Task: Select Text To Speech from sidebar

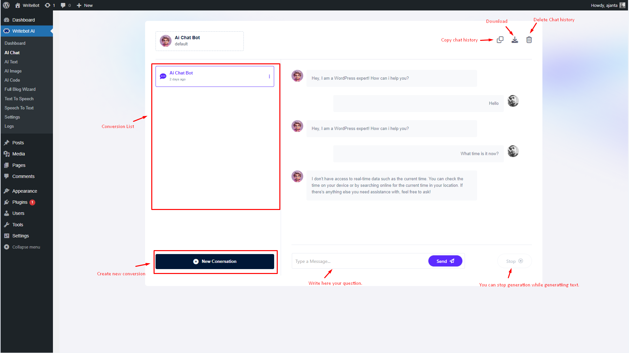Action: (19, 98)
